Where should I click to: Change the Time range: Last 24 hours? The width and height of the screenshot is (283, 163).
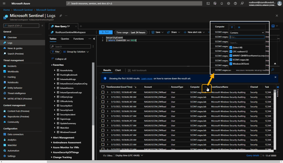point(131,33)
